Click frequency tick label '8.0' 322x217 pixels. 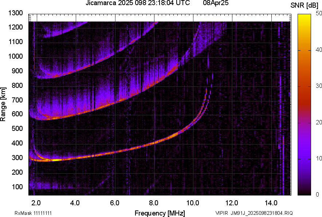click(153, 203)
